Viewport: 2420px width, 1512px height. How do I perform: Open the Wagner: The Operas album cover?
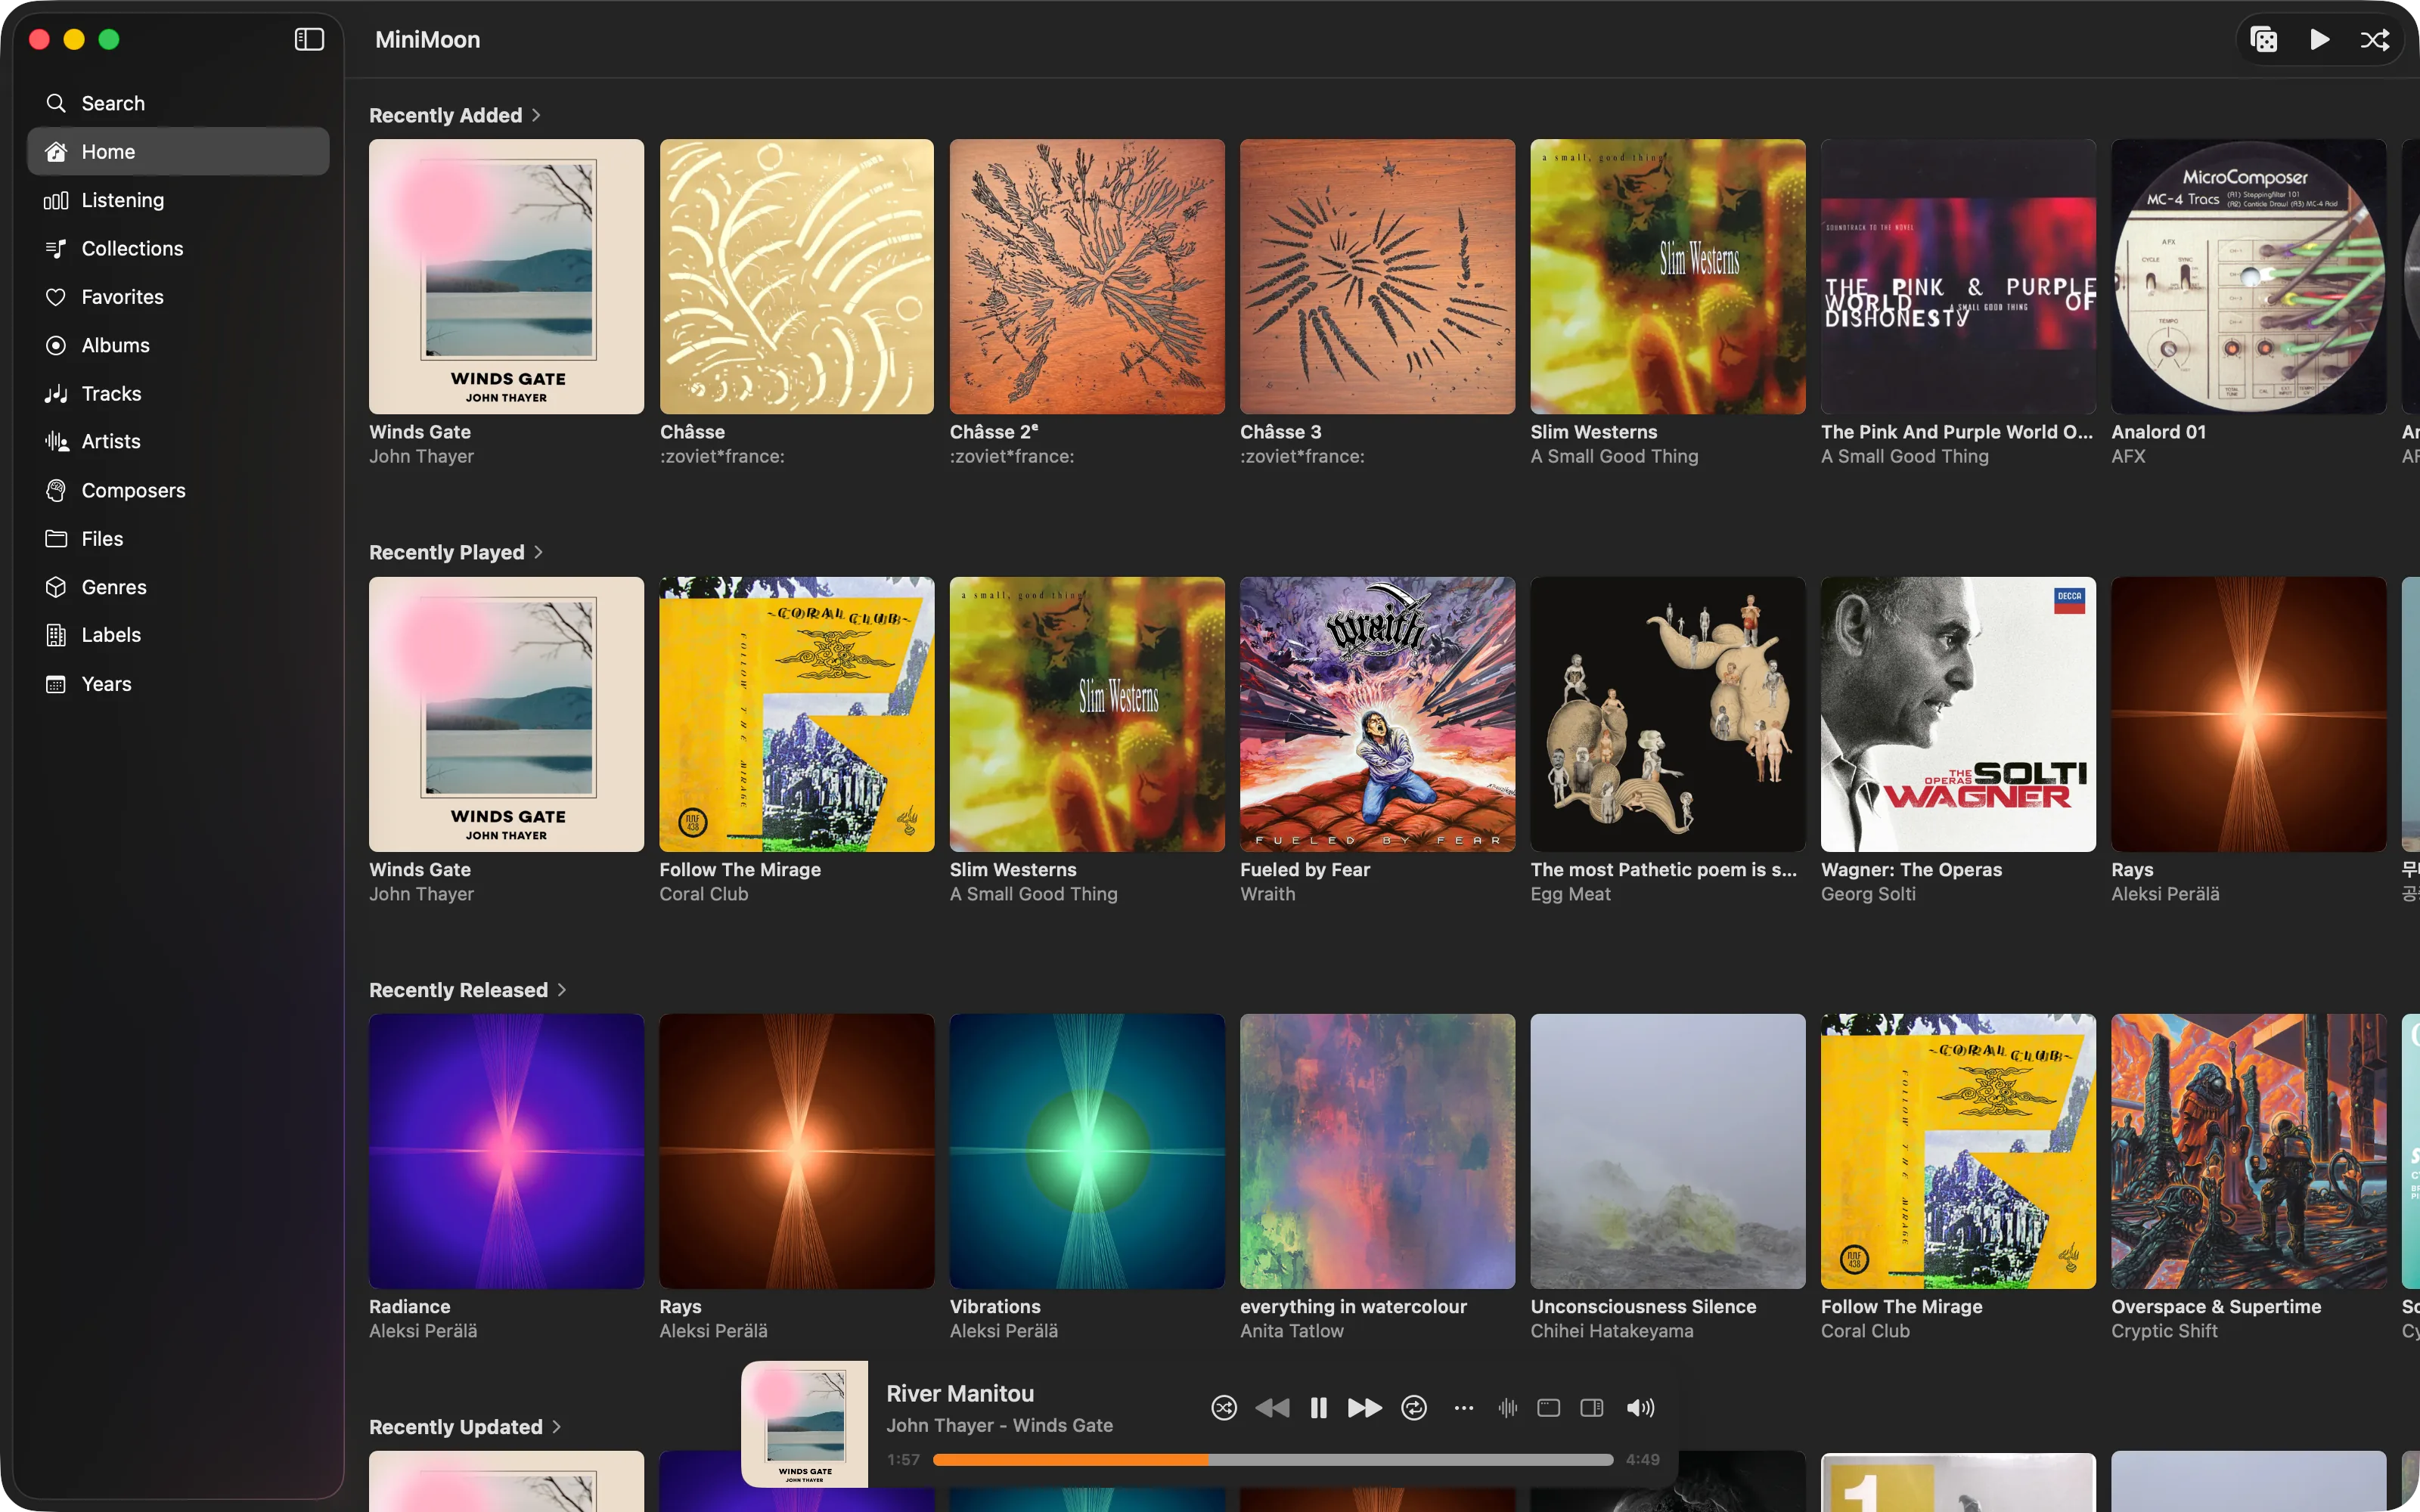1958,714
